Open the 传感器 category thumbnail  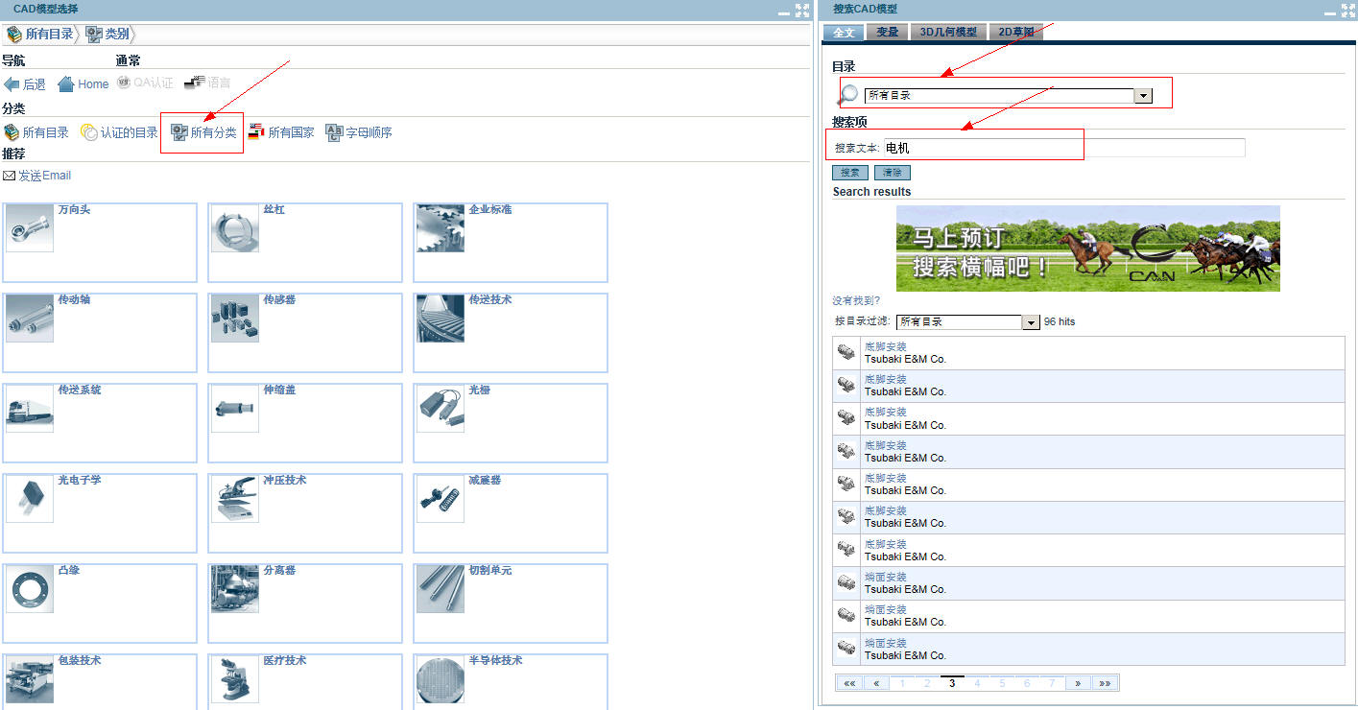[235, 319]
